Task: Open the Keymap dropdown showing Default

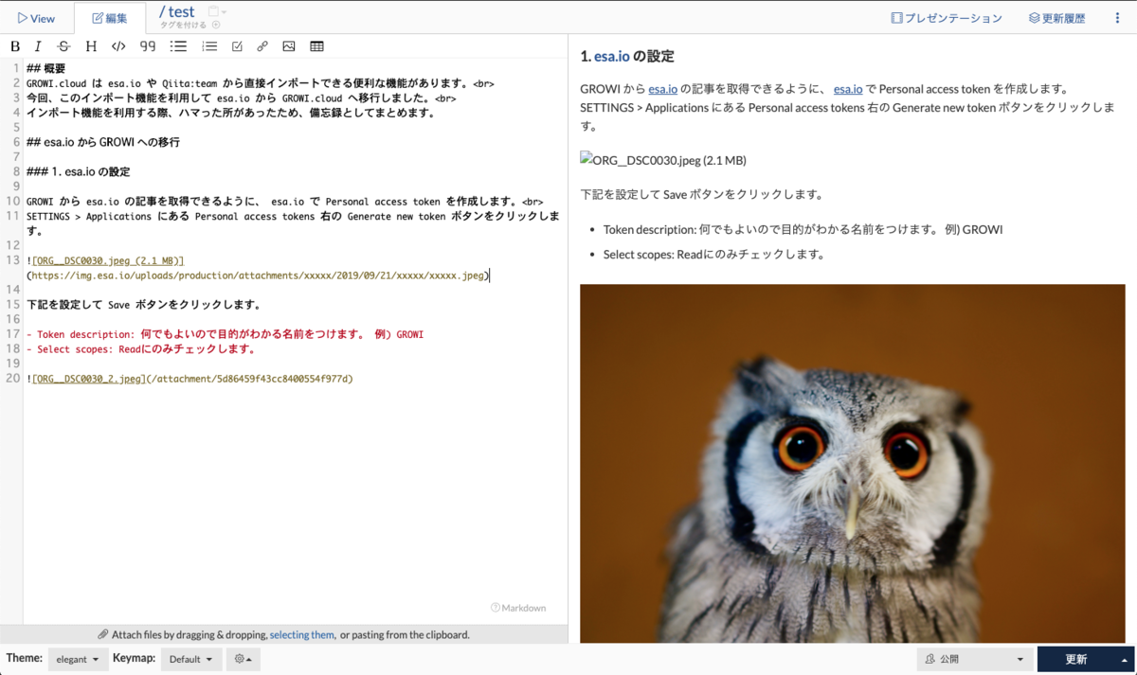Action: coord(191,658)
